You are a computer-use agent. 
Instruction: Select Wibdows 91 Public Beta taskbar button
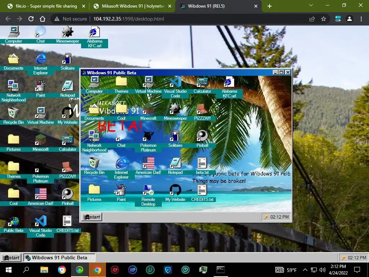coord(59,258)
